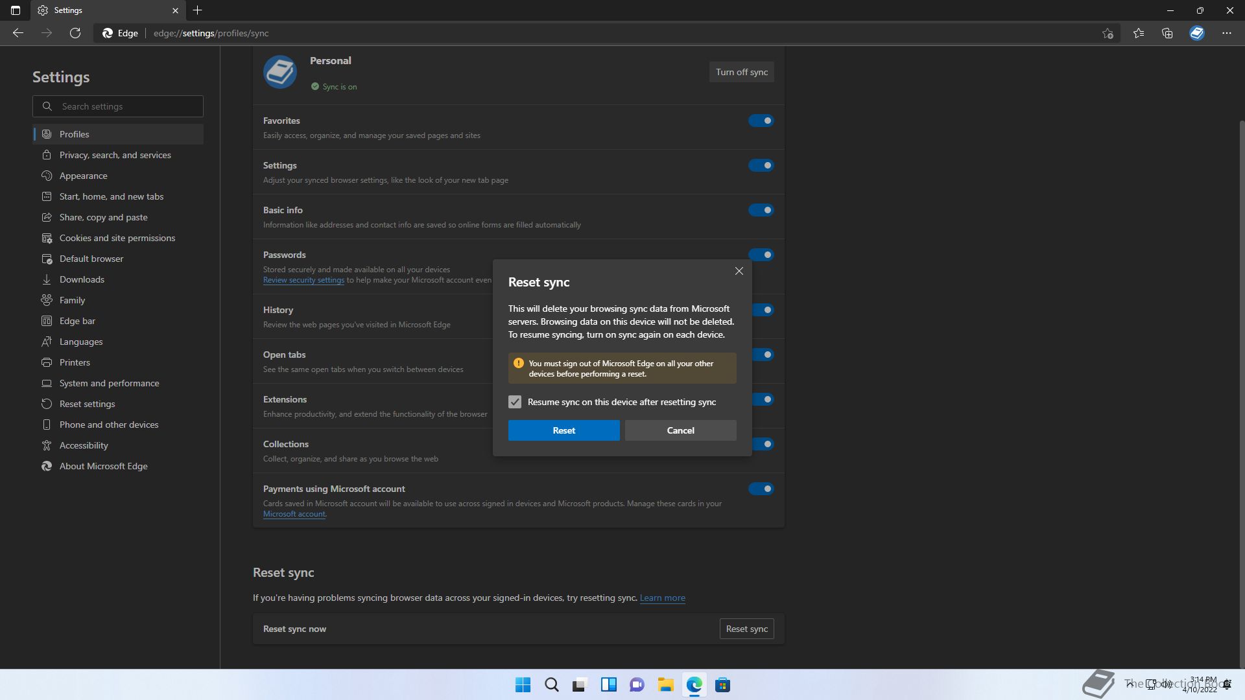
Task: Open Family settings
Action: pos(118,300)
